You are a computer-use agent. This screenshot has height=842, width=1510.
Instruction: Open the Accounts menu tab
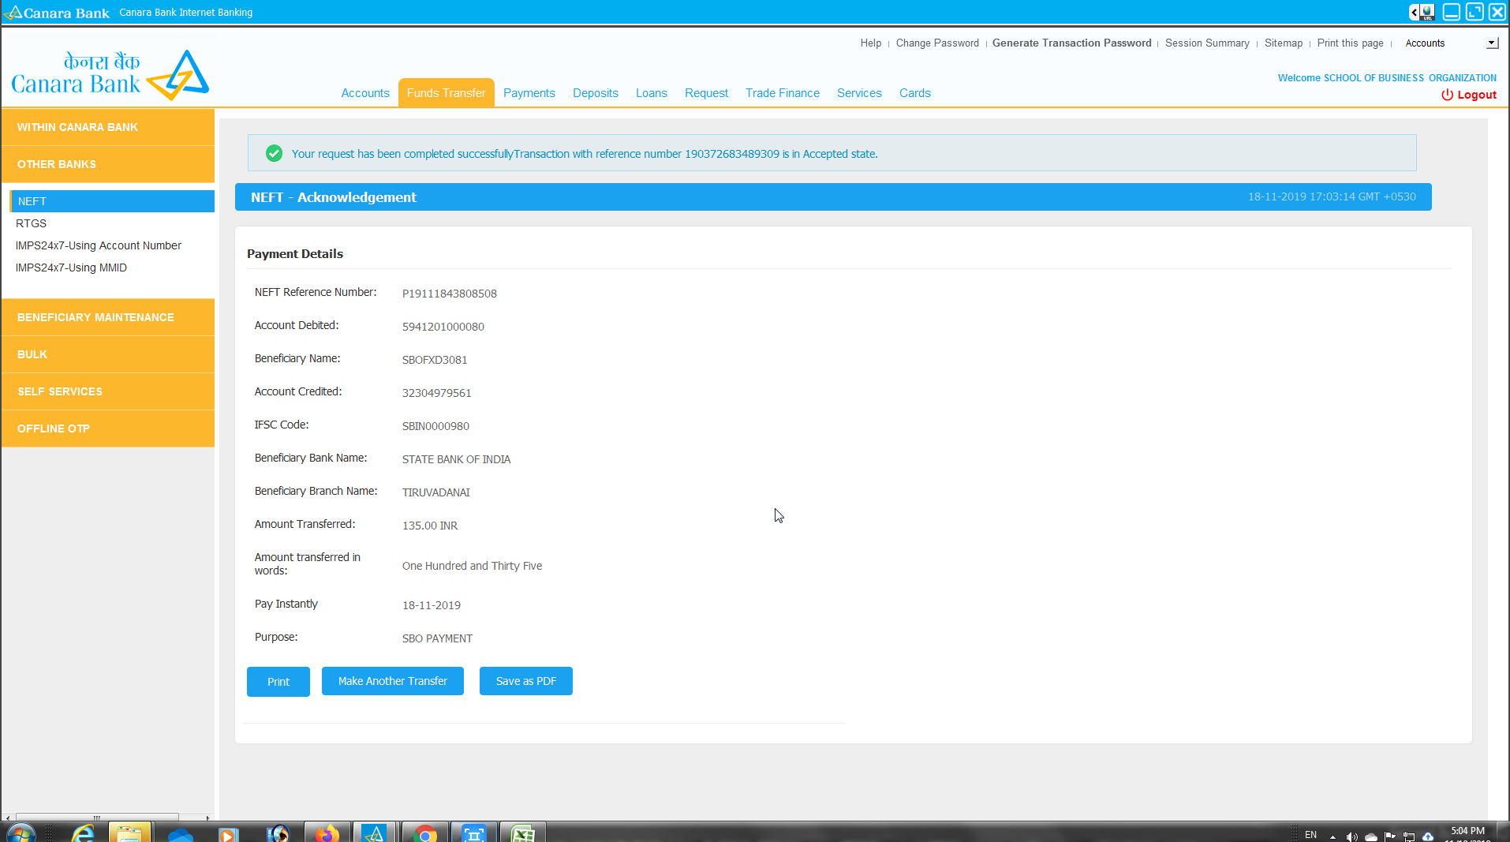(365, 93)
